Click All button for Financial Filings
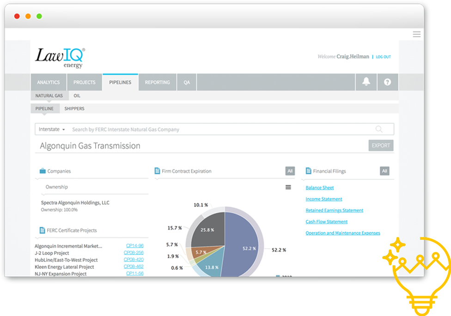Viewport: 451px width, 316px height. [x=384, y=171]
